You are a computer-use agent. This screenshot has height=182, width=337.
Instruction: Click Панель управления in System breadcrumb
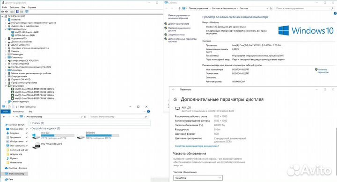pos(198,8)
